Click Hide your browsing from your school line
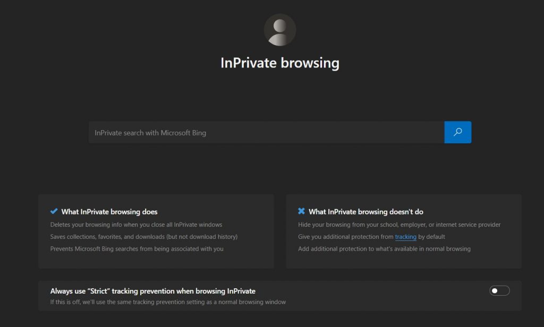This screenshot has width=544, height=327. (399, 225)
